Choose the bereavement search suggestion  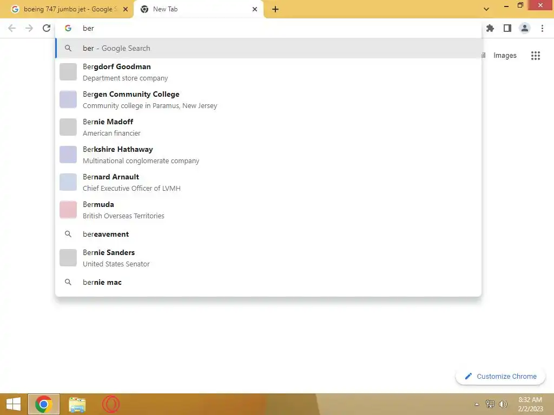tap(268, 234)
